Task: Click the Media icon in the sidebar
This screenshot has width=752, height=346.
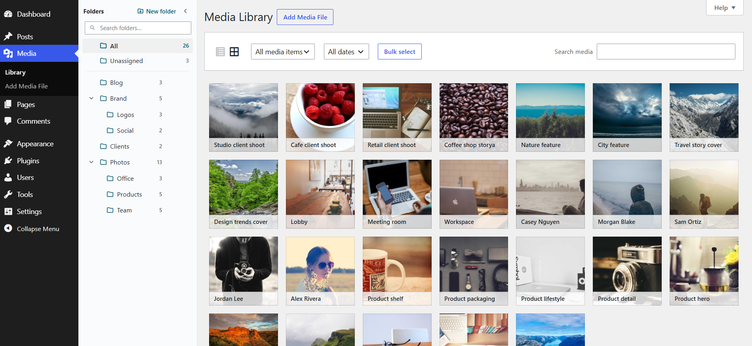Action: [8, 53]
